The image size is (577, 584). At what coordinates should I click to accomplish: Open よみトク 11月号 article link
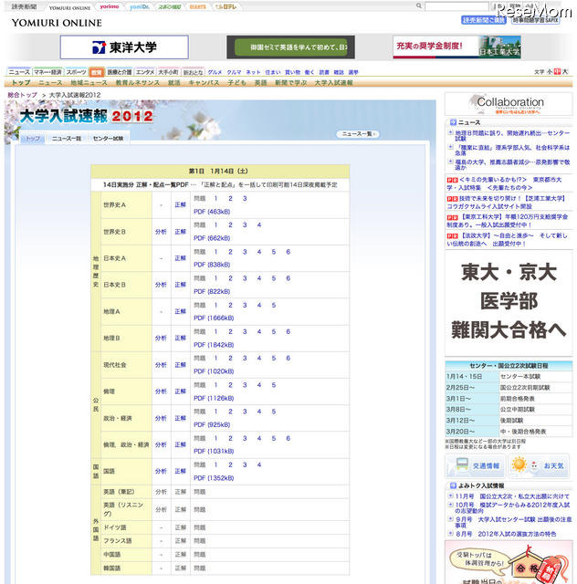512,496
